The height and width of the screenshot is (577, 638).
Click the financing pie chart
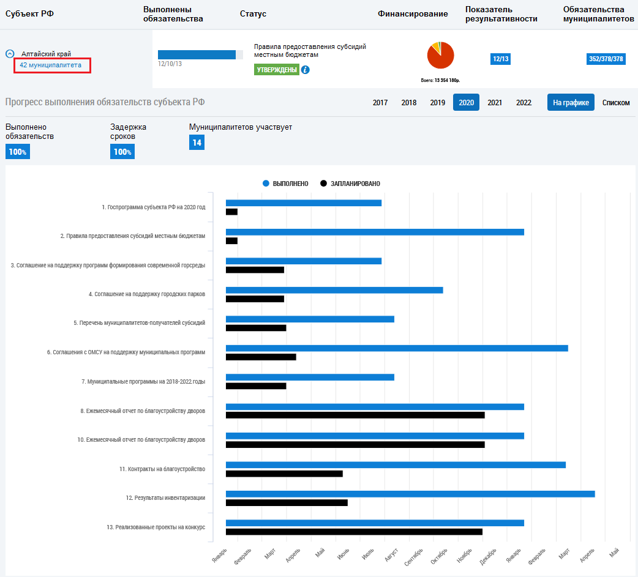click(440, 56)
